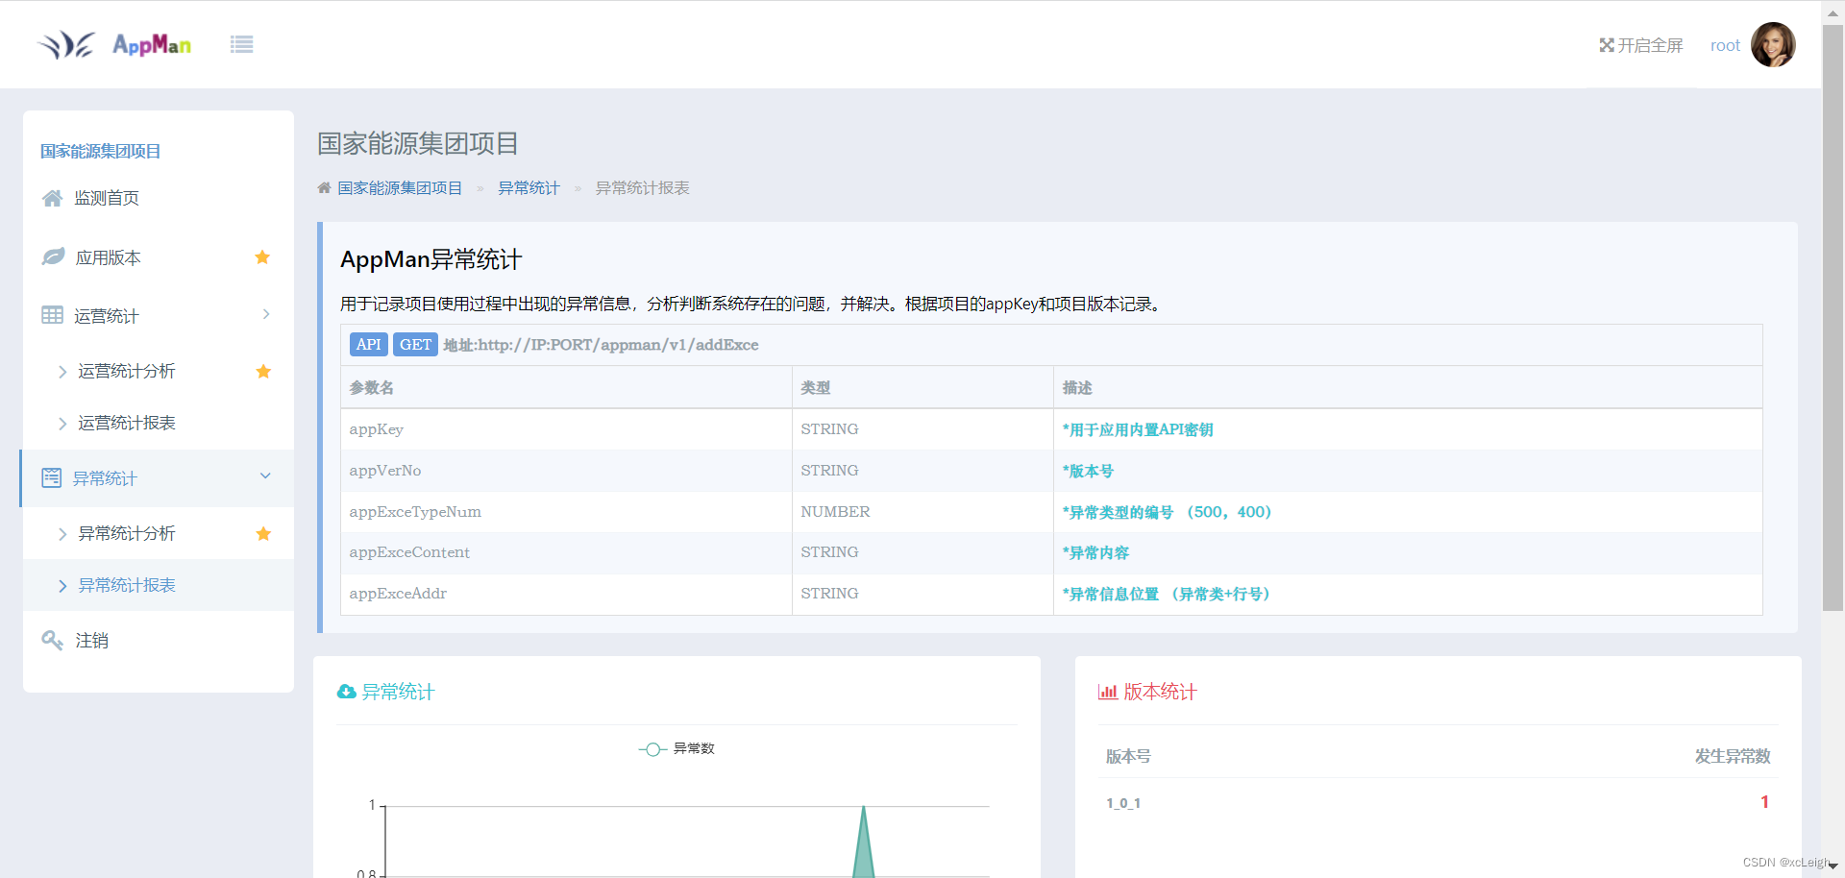The width and height of the screenshot is (1845, 878).
Task: Click breadcrumb link 国家能源集团项目
Action: click(x=400, y=188)
